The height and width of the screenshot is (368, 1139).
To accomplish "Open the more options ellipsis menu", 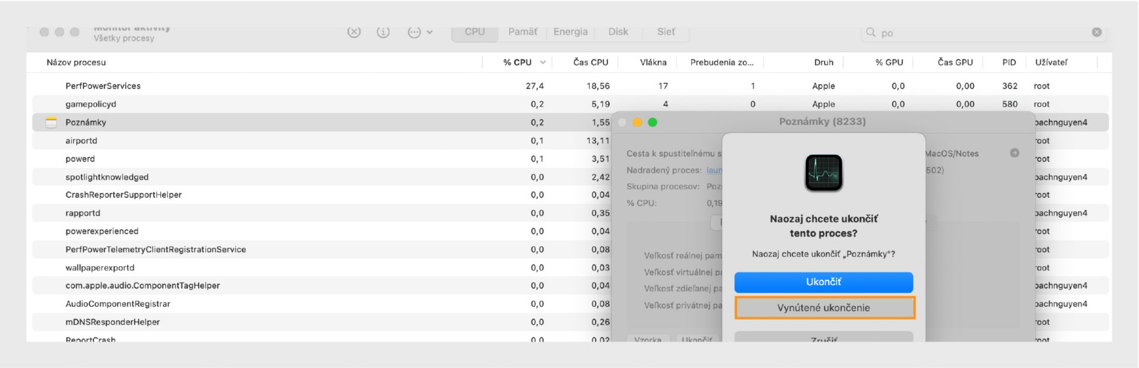I will pos(419,33).
